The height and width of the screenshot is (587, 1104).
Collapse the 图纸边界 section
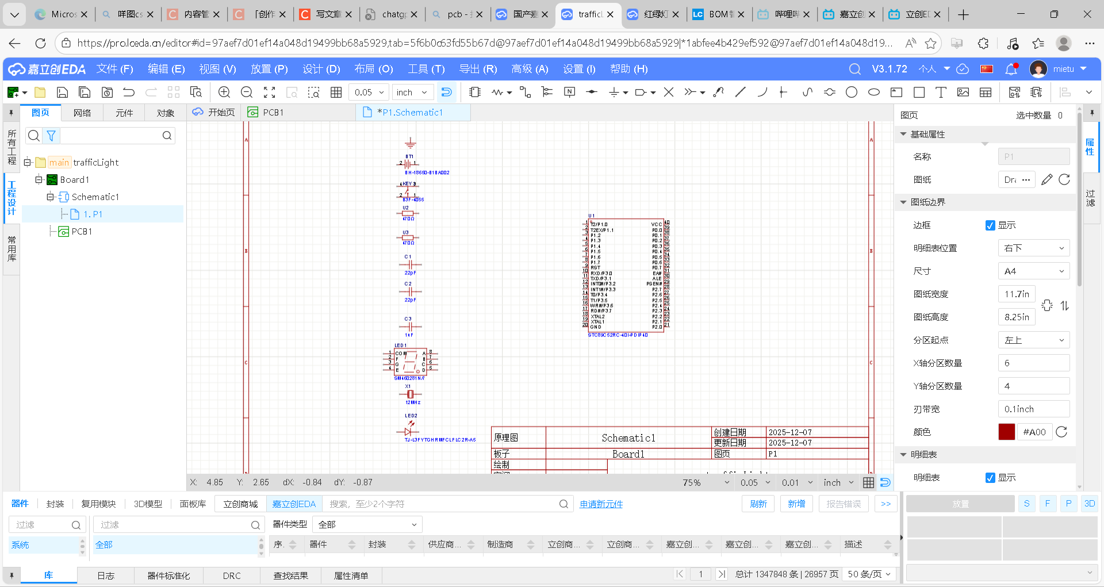(903, 202)
